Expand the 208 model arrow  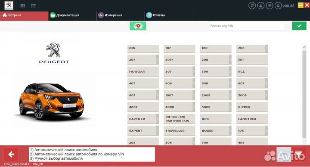pyautogui.click(x=230, y=60)
